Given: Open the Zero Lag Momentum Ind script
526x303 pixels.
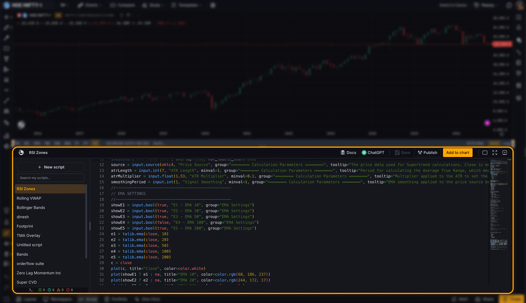Looking at the screenshot, I should click(x=50, y=273).
